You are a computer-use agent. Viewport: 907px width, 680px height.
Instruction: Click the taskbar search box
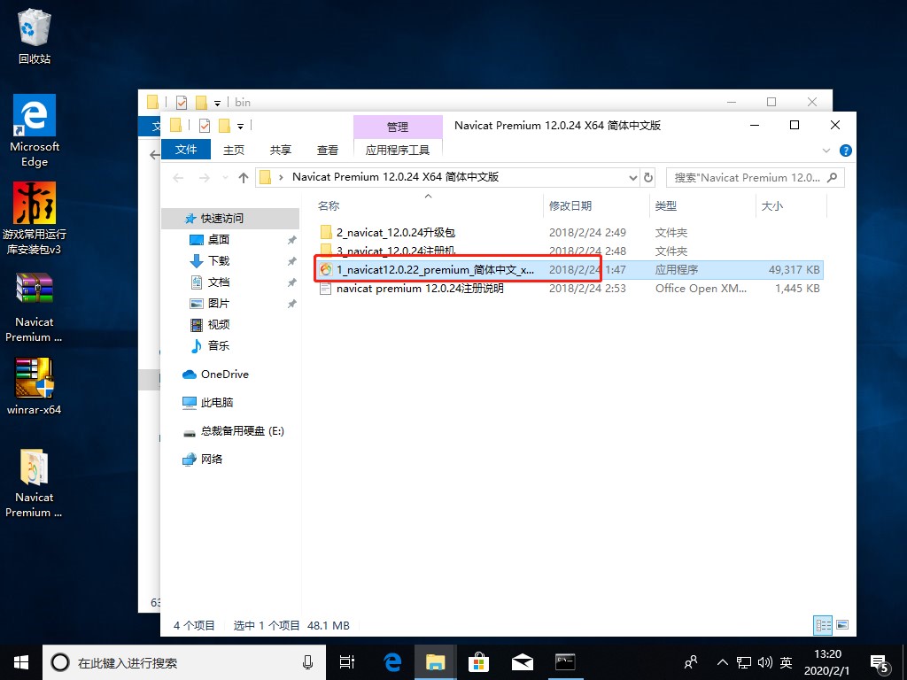click(x=184, y=662)
